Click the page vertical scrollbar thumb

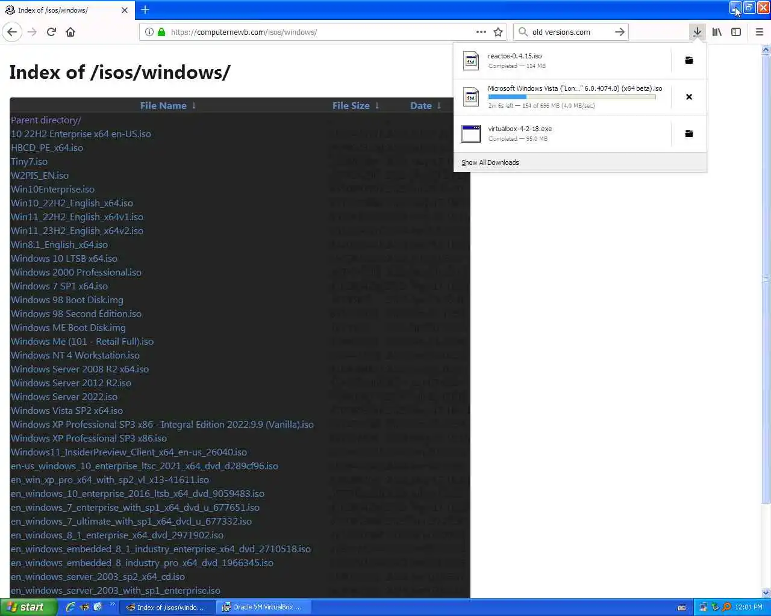(x=766, y=279)
